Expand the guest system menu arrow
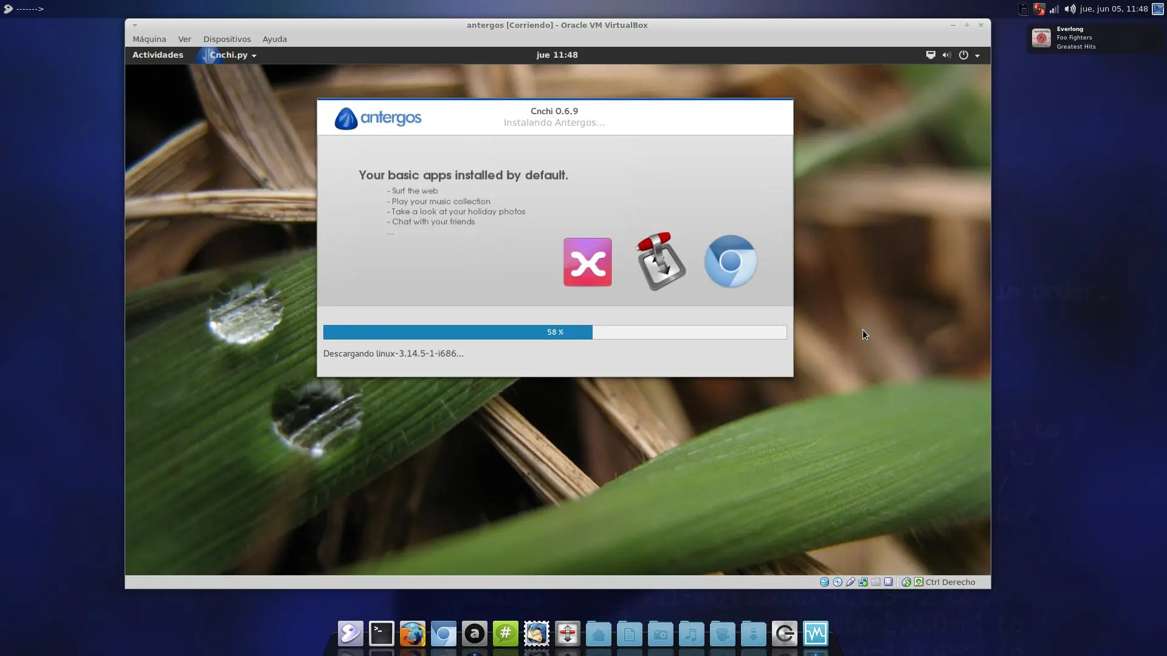 977,55
